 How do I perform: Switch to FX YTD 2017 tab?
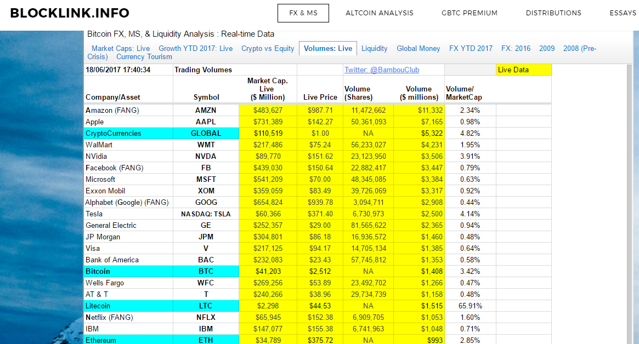471,48
